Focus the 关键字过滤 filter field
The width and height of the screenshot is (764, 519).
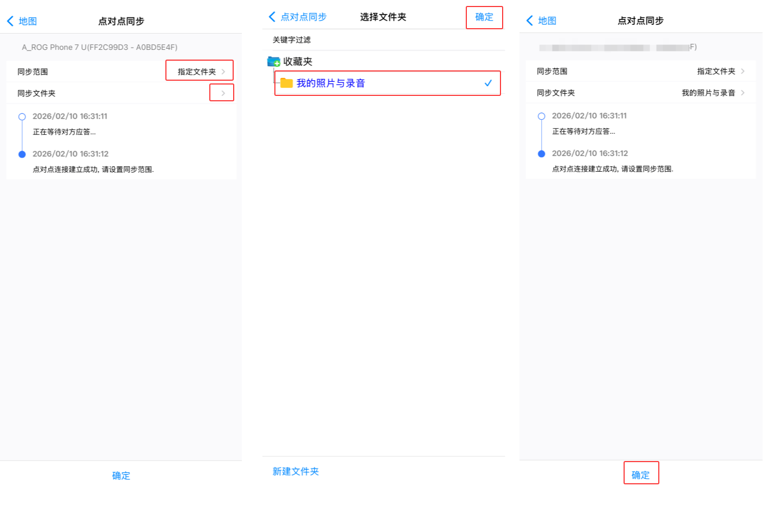(x=380, y=40)
